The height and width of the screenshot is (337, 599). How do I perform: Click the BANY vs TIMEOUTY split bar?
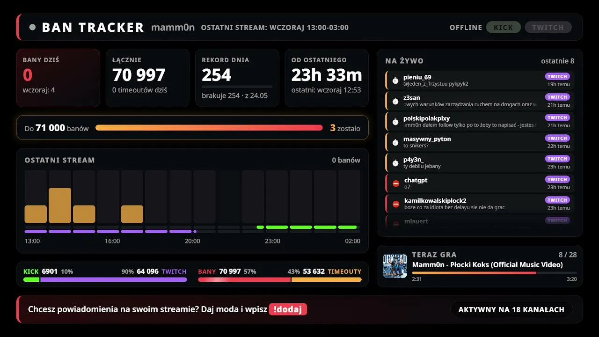coord(280,280)
